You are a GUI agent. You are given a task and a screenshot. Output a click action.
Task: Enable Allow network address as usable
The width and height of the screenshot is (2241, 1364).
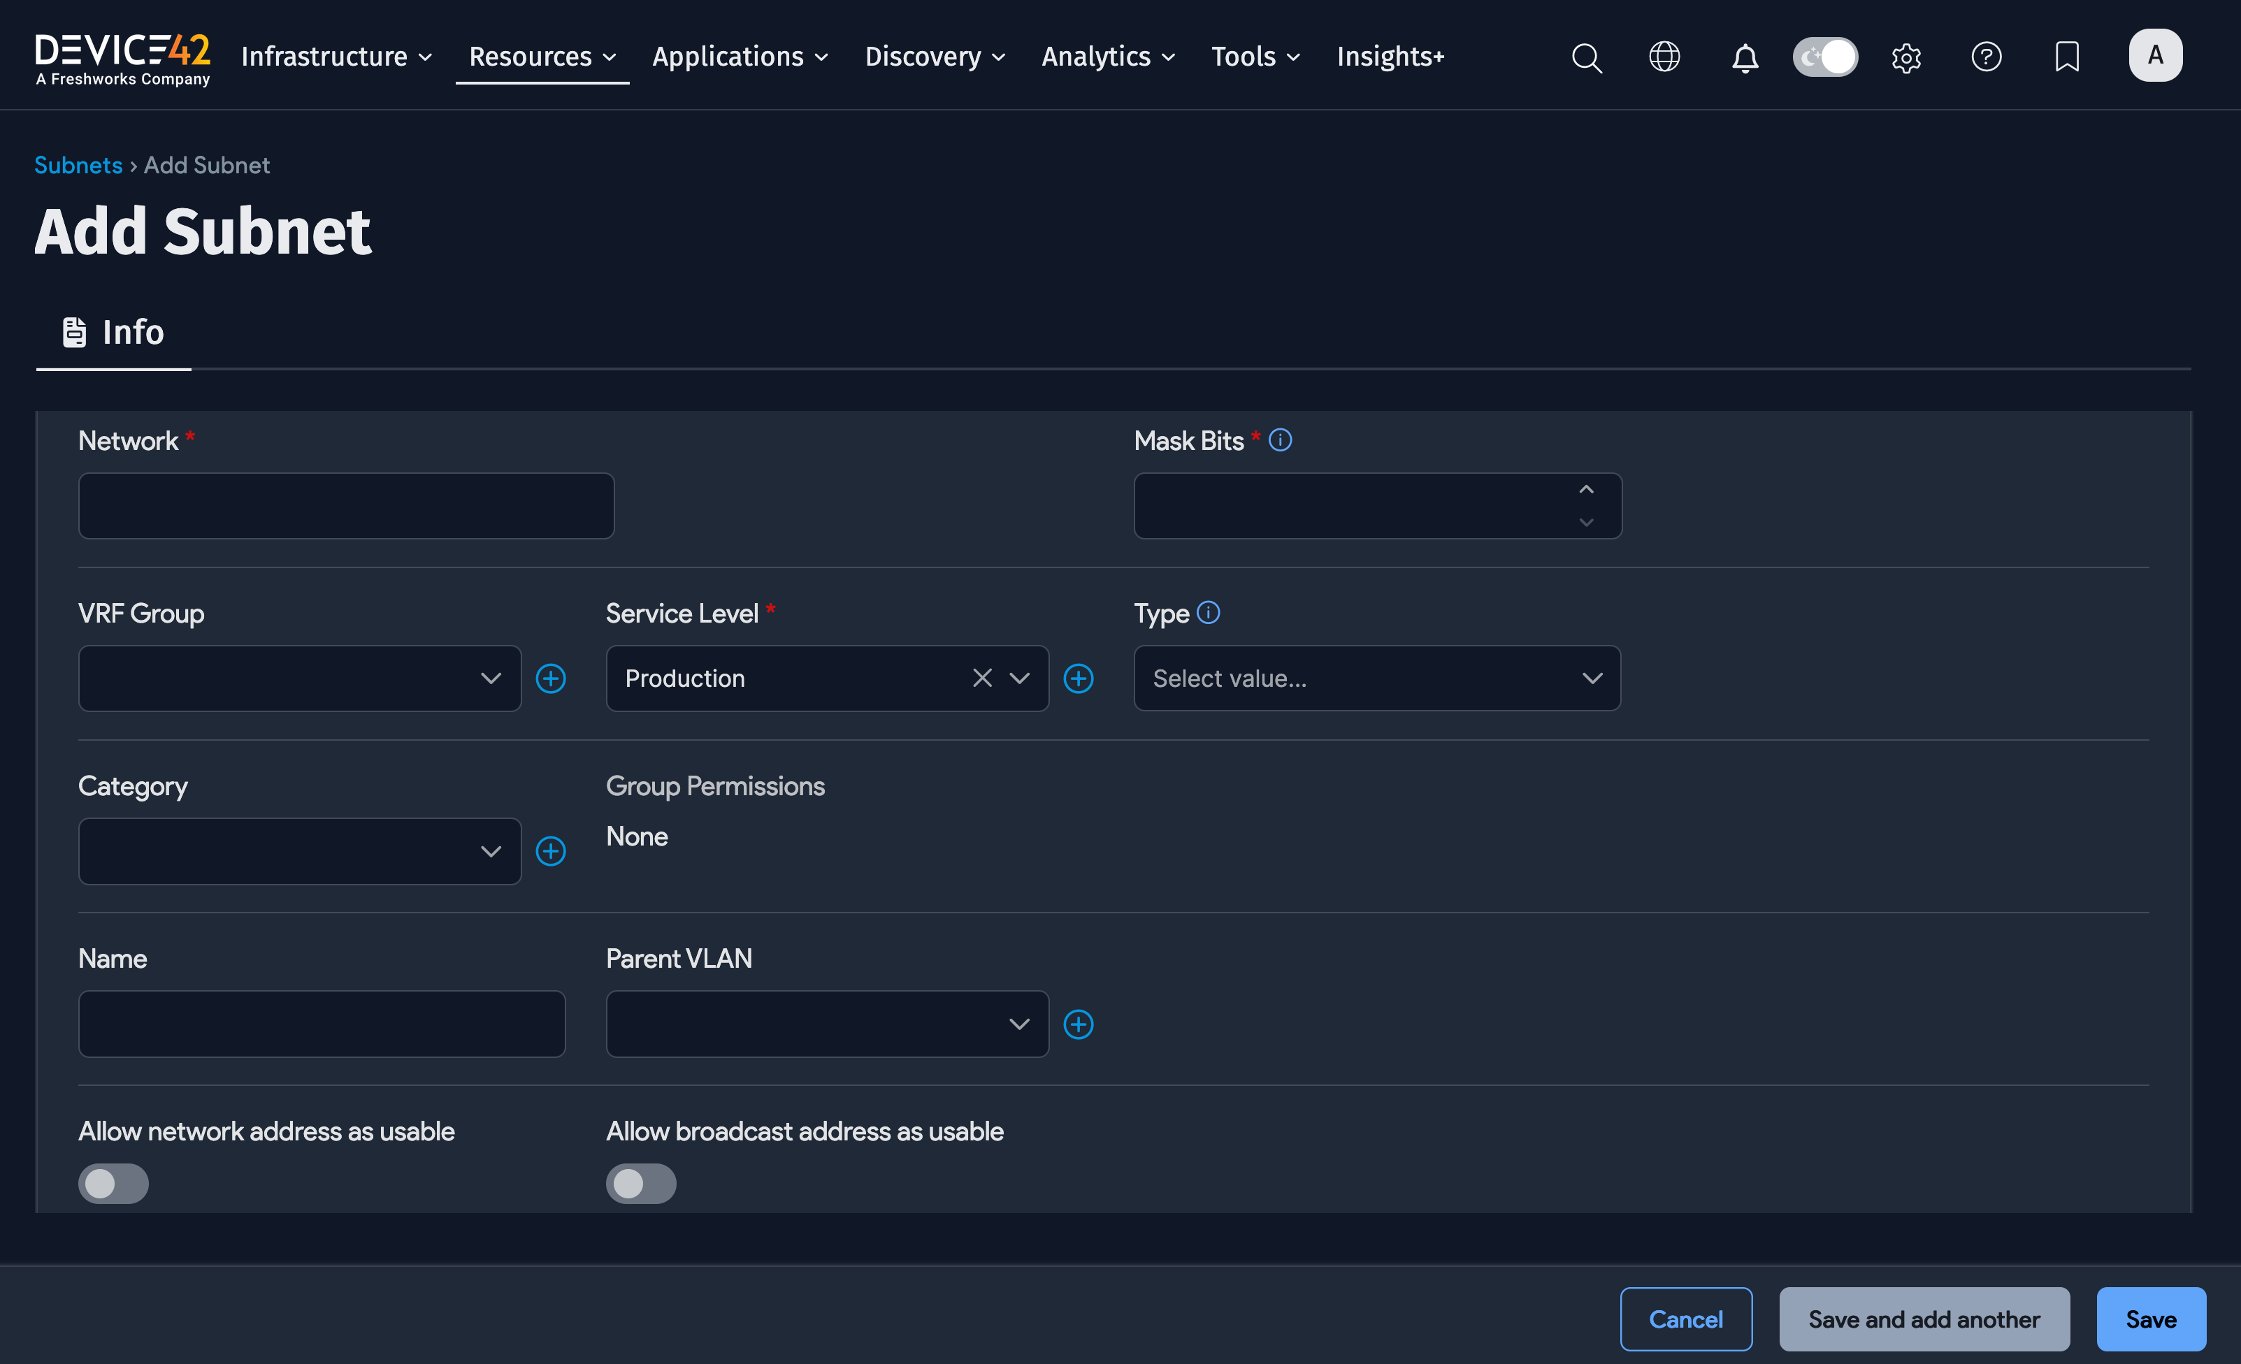click(113, 1183)
